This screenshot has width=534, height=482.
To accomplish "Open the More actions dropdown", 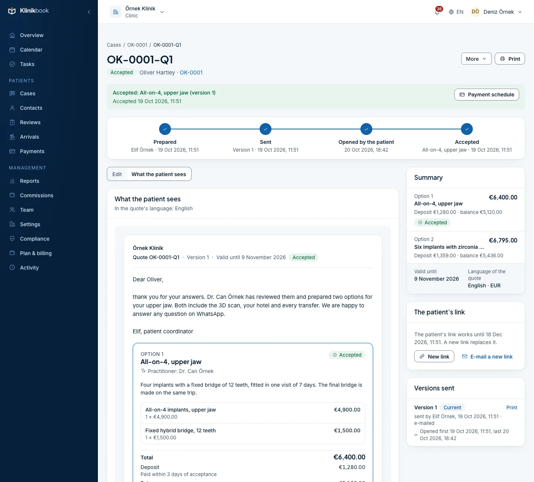I will [x=476, y=59].
